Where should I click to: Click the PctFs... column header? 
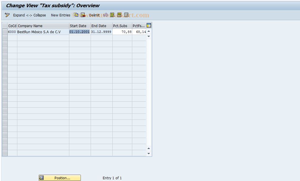click(139, 26)
